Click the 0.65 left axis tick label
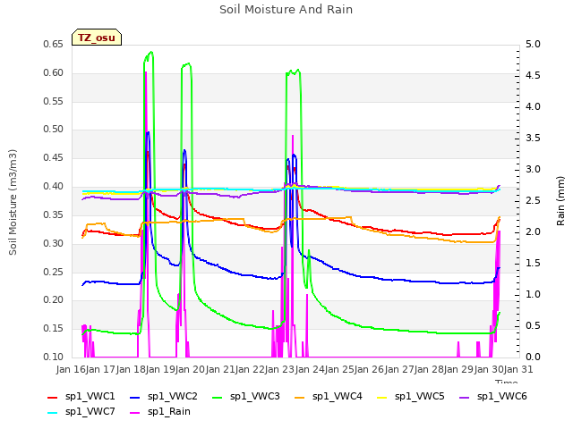 pos(54,45)
